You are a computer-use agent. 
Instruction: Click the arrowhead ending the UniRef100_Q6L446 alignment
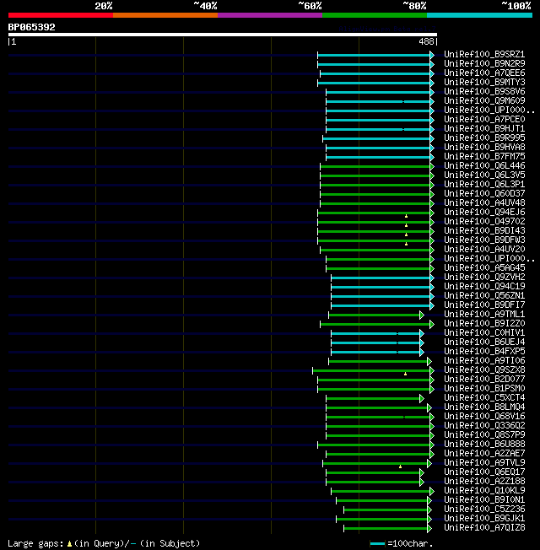[432, 167]
